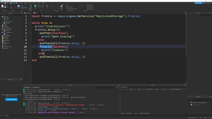Collapse the Workspace tree node

pyautogui.click(x=1, y=17)
